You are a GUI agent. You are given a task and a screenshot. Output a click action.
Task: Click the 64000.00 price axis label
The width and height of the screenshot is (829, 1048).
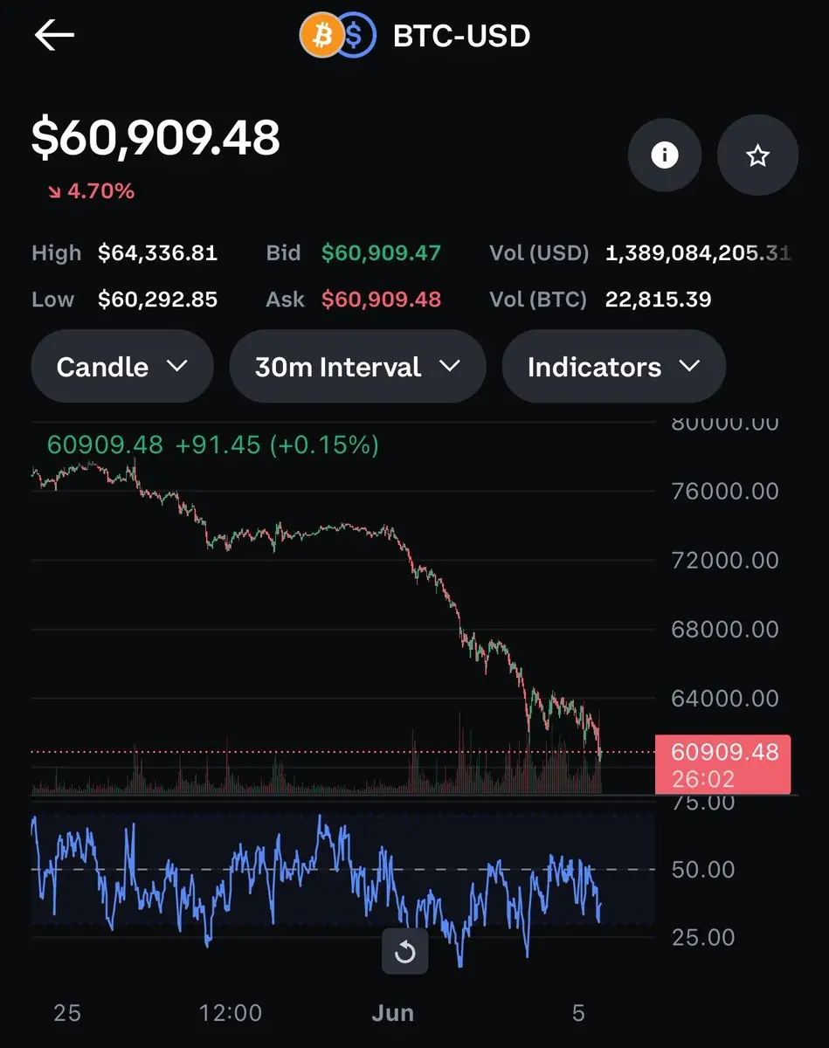pyautogui.click(x=724, y=698)
